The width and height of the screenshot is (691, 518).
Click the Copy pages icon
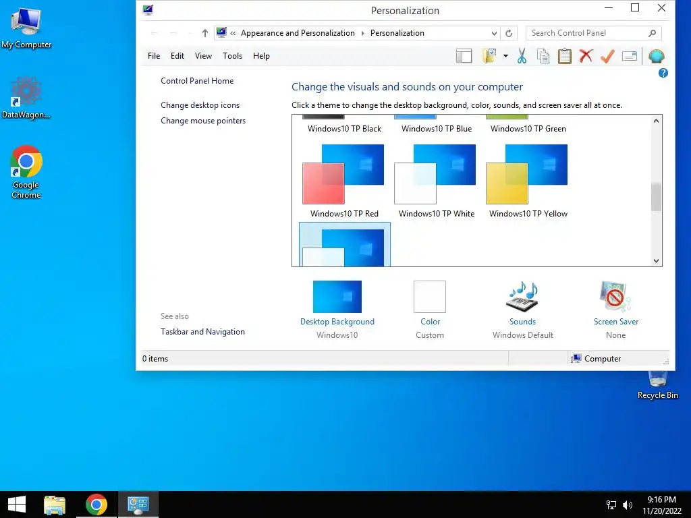(x=543, y=56)
